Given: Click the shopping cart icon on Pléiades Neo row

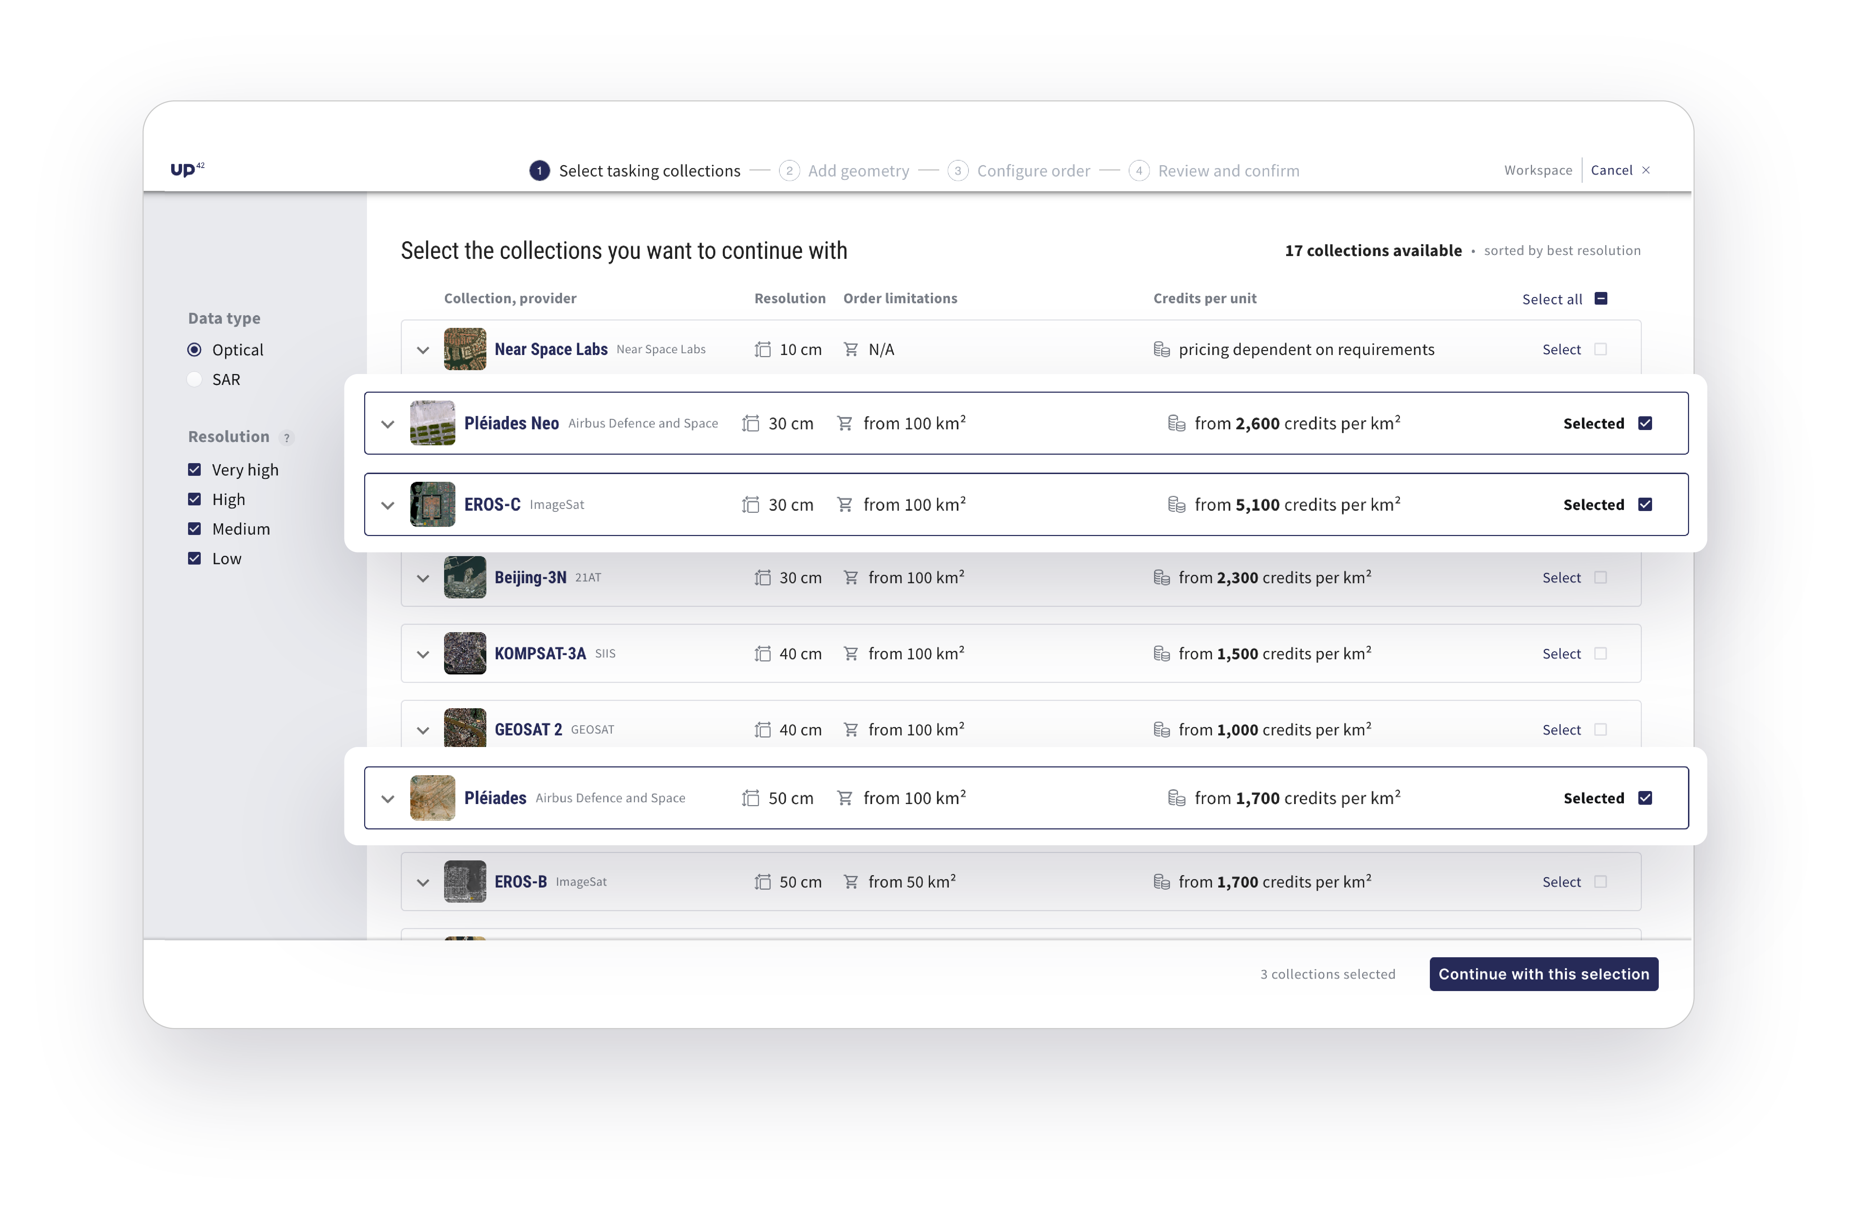Looking at the screenshot, I should 845,423.
